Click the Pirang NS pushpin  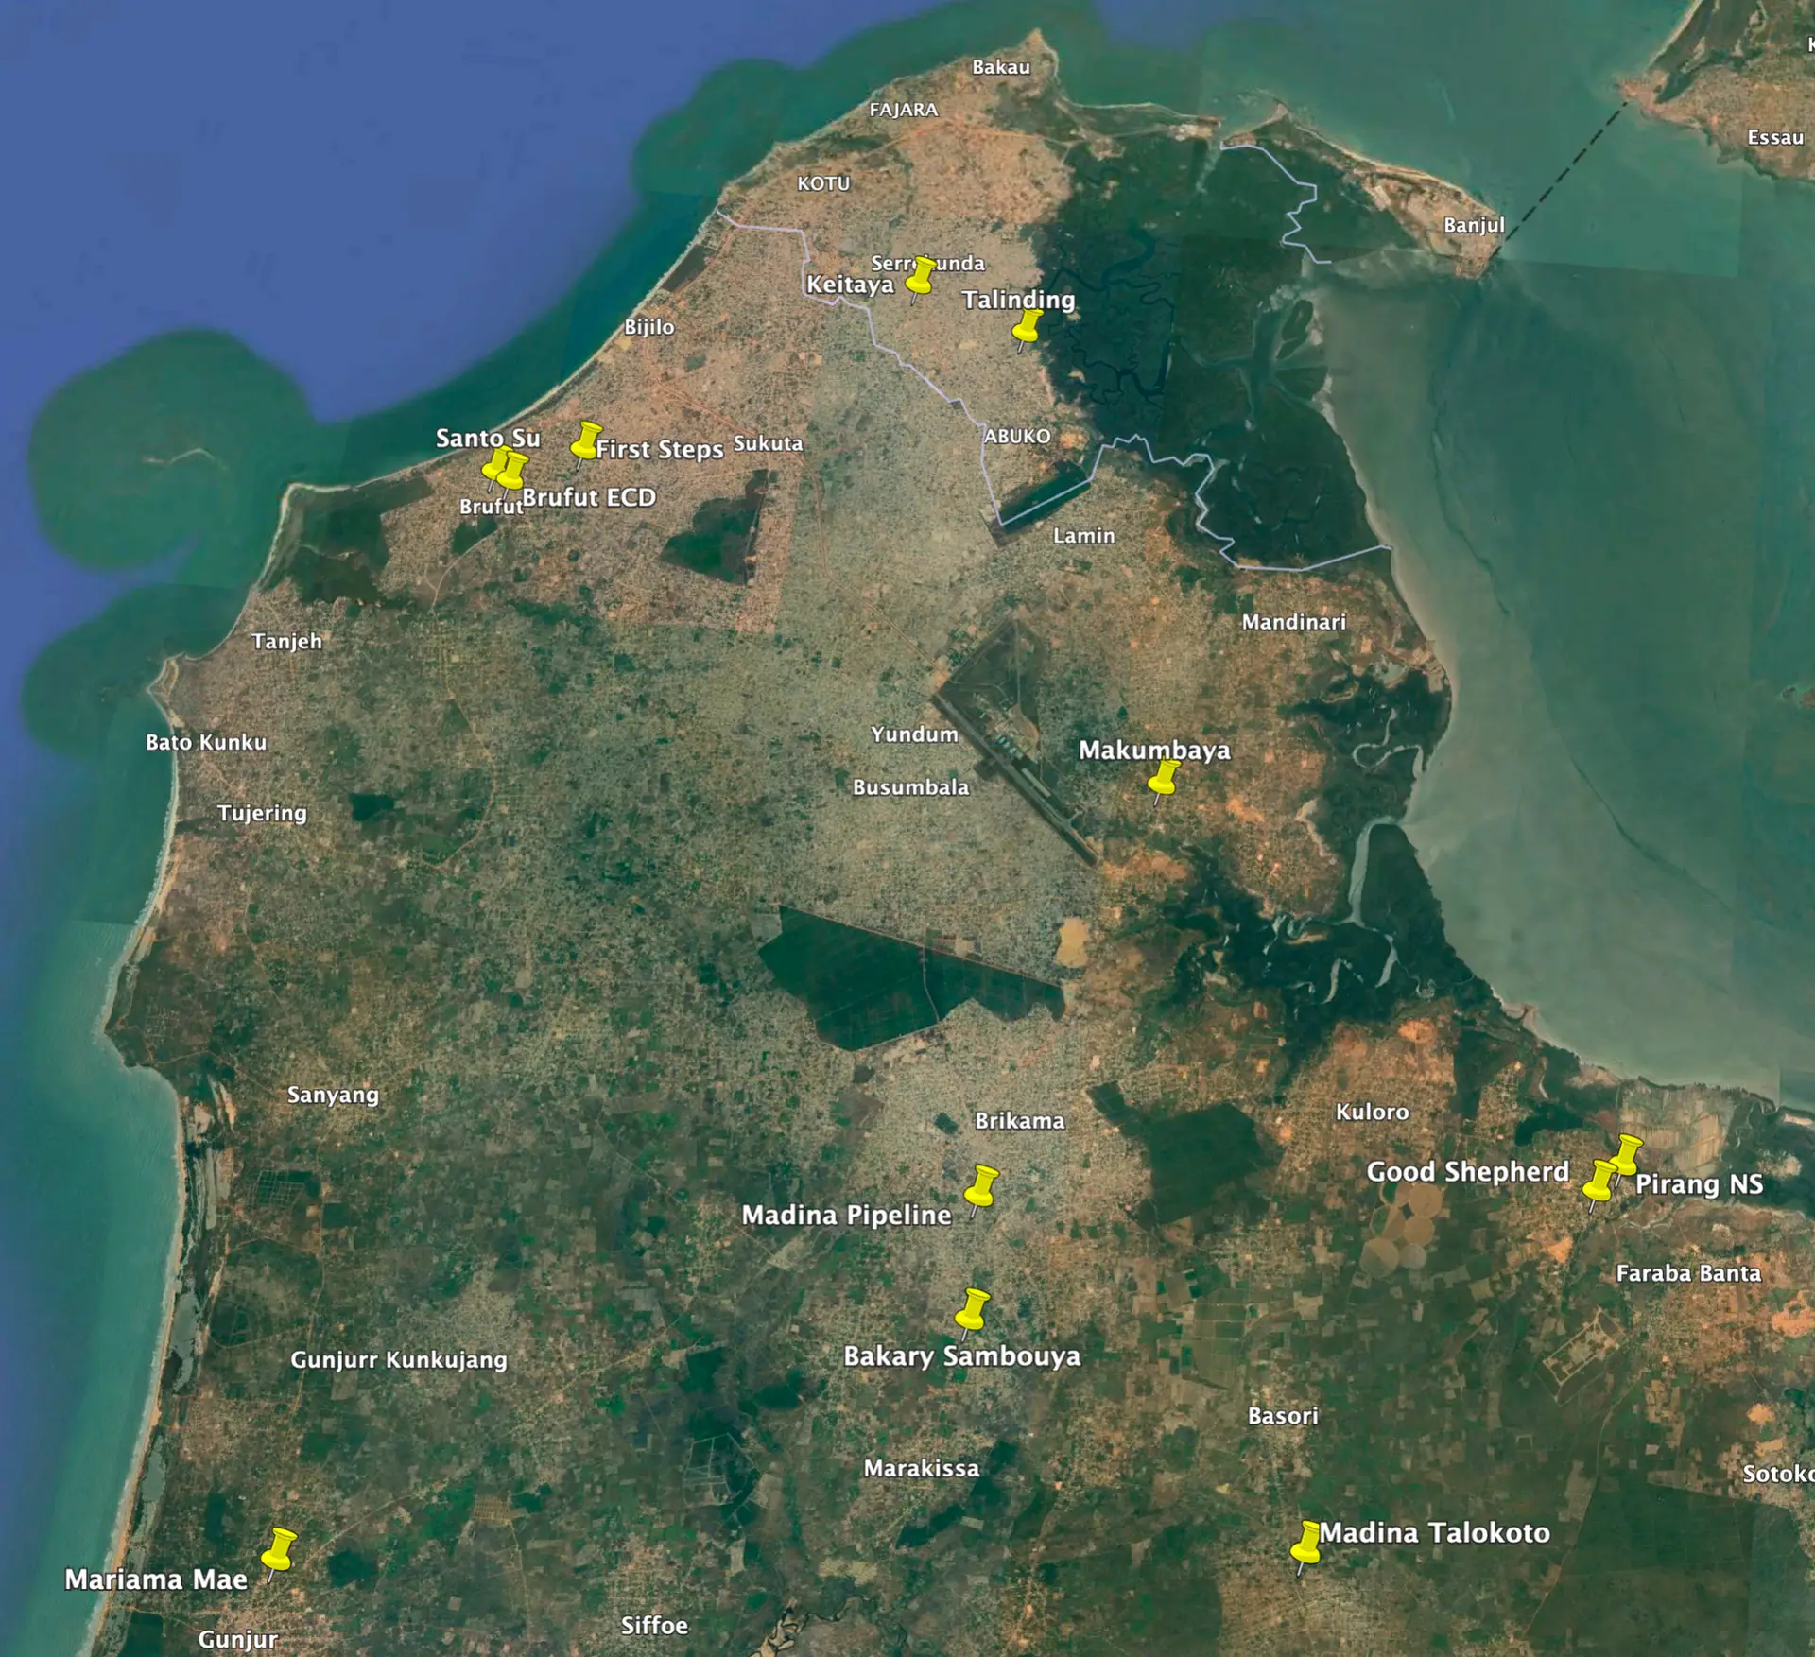point(1626,1155)
